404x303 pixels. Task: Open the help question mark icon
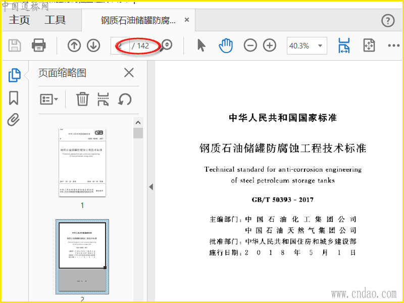[388, 21]
